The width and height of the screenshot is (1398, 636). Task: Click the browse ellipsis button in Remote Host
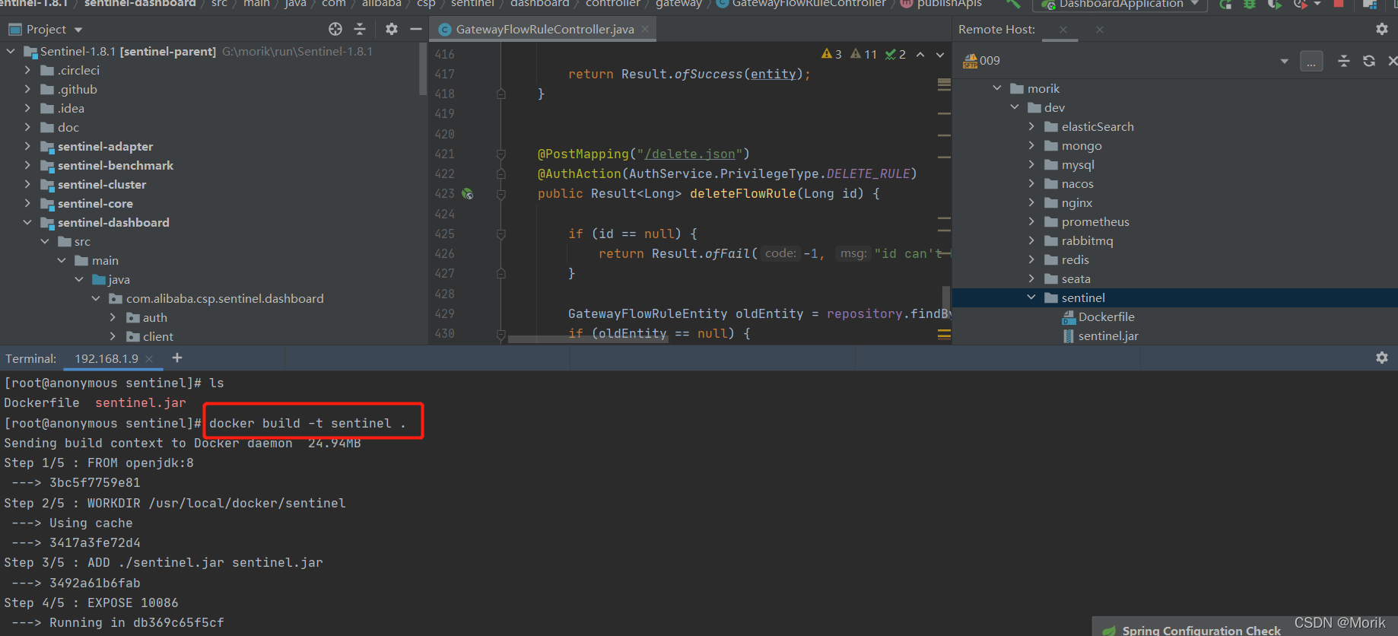(x=1311, y=61)
